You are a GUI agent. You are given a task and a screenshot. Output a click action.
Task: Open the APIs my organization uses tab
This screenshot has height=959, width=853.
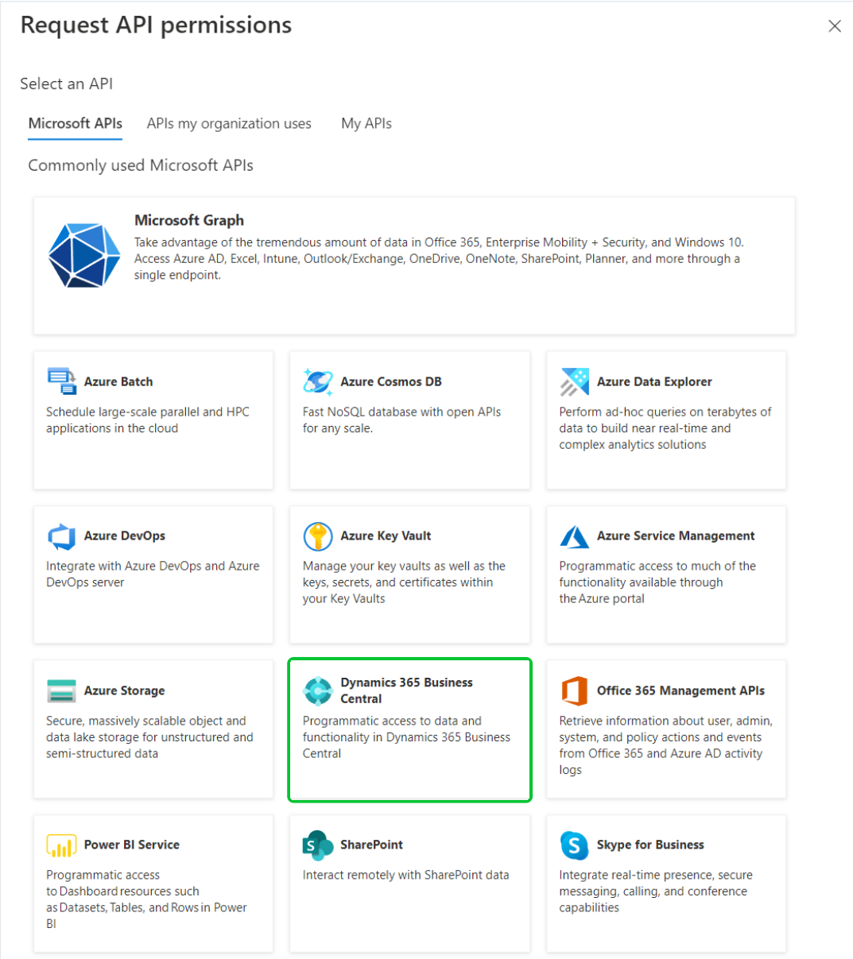[229, 123]
